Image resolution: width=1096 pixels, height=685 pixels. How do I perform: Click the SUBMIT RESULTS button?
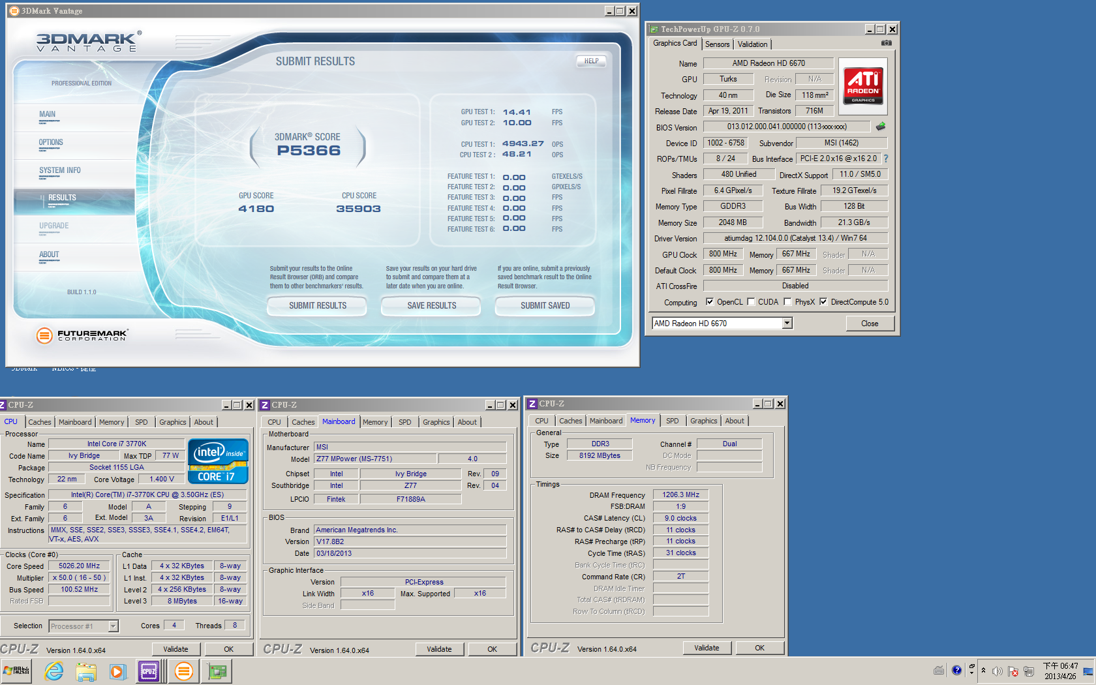(317, 305)
